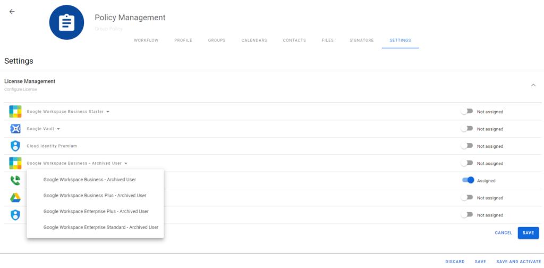Click the green phone Voice icon
544x268 pixels.
tap(15, 180)
